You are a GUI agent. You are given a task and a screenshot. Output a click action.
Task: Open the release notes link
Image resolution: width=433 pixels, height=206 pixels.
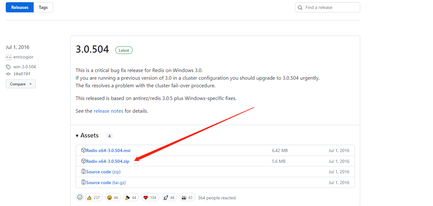point(108,111)
